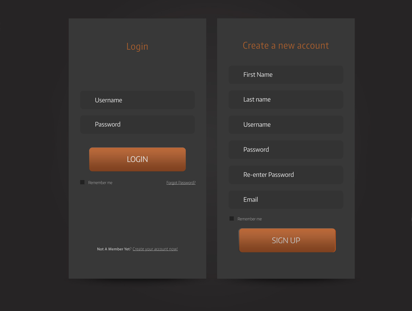Follow the Create your account now! link
Image resolution: width=412 pixels, height=311 pixels.
[x=155, y=249]
